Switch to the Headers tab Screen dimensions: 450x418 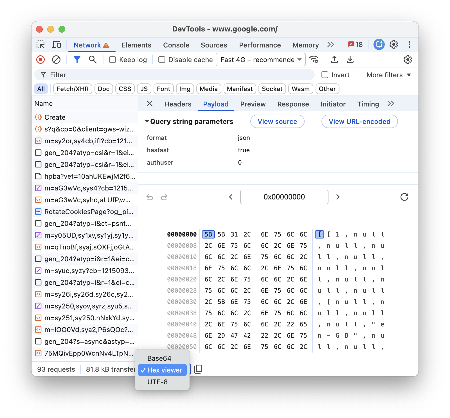tap(178, 104)
